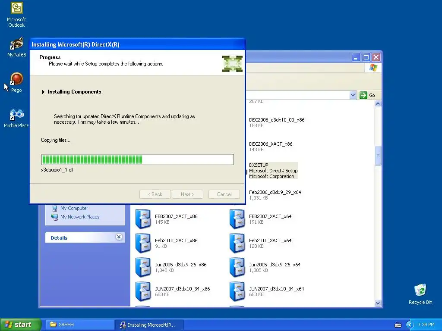Switch to the GAHHH taskbar window
This screenshot has width=442, height=331.
pyautogui.click(x=80, y=325)
